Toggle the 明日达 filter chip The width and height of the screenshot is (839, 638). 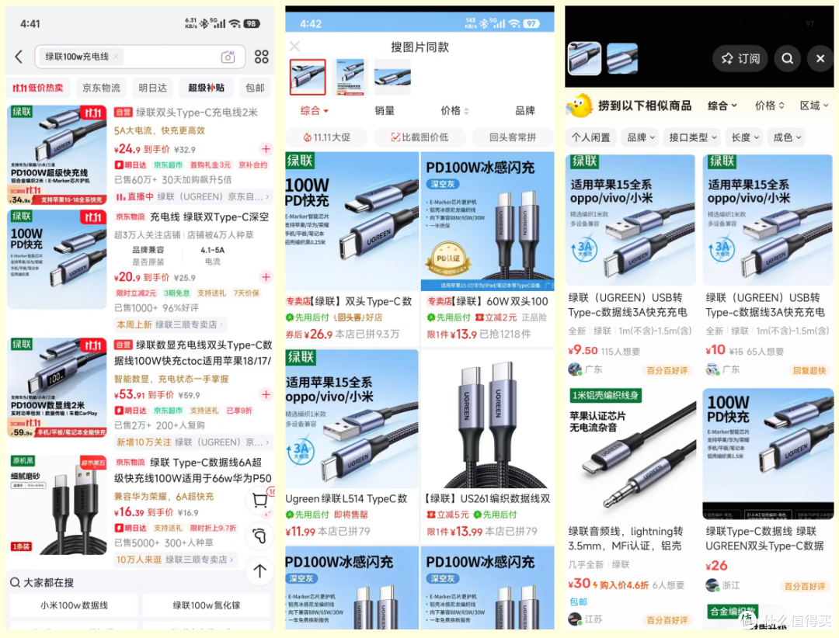click(152, 88)
